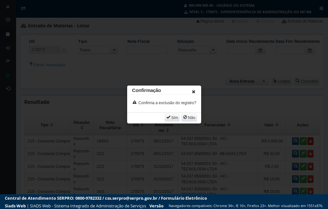The image size is (328, 209).
Task: Expand the Nova Entrada dropdown arrow
Action: (264, 81)
